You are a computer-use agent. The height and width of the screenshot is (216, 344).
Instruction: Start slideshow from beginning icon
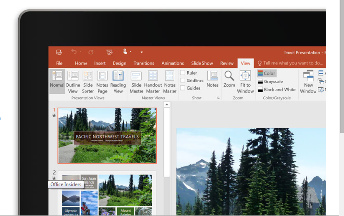pos(109,52)
